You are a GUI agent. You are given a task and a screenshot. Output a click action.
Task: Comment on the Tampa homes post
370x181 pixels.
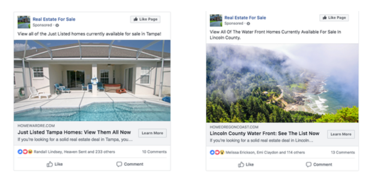[130, 164]
